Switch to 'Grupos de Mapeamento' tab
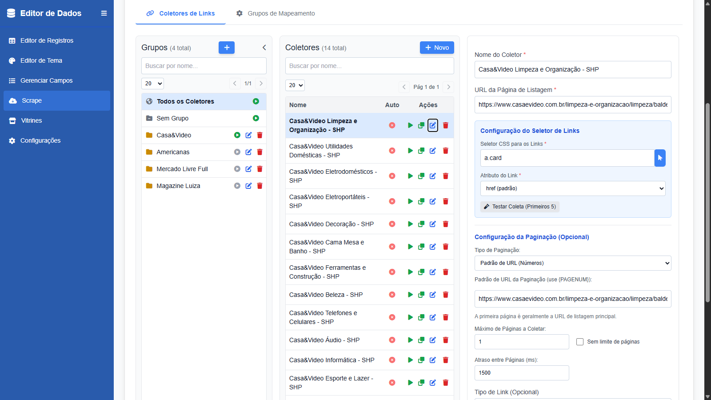The image size is (711, 400). point(276,13)
